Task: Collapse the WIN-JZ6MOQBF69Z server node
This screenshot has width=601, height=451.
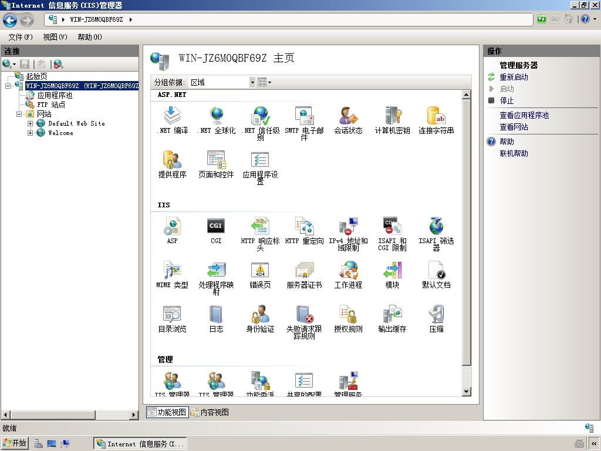Action: pos(8,86)
